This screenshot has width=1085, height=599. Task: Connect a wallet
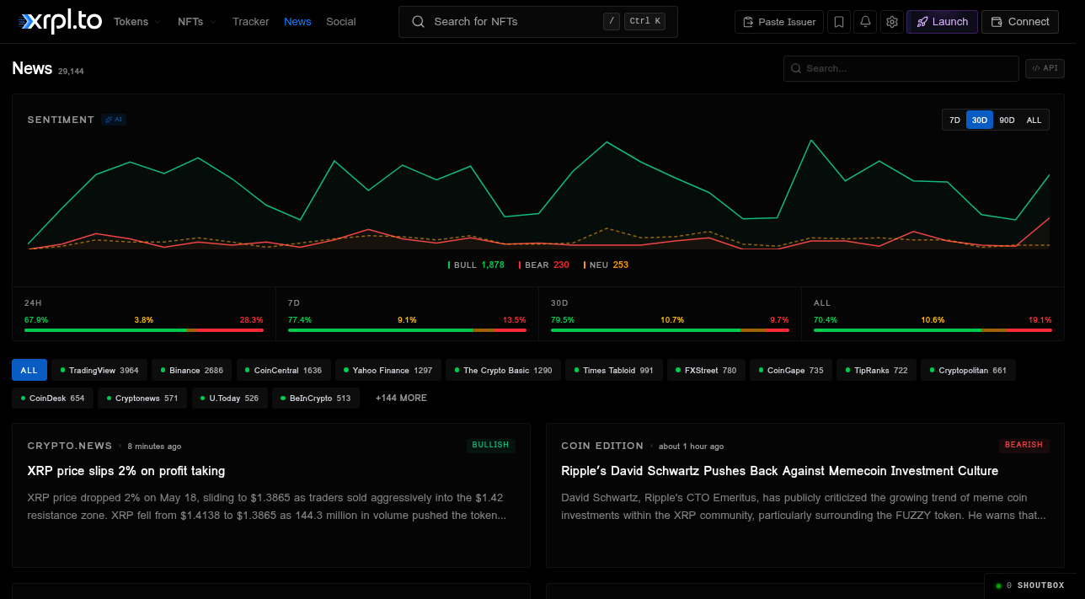(1020, 22)
